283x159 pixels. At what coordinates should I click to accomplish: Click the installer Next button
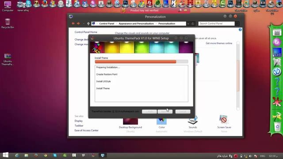165,112
